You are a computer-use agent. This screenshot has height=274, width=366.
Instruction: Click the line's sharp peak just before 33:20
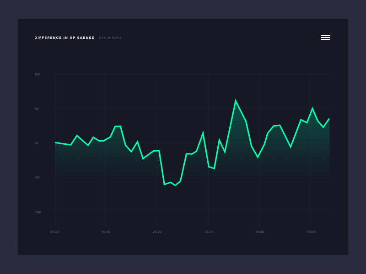point(203,133)
